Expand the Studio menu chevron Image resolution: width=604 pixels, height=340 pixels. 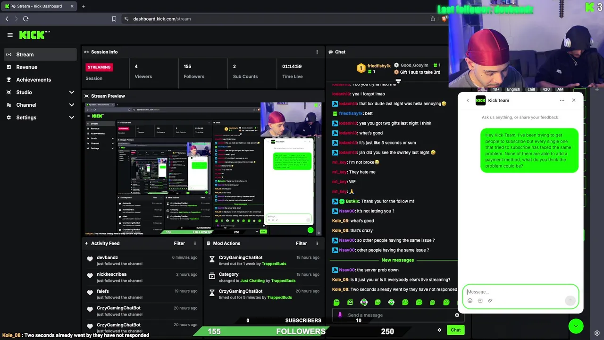(x=72, y=93)
